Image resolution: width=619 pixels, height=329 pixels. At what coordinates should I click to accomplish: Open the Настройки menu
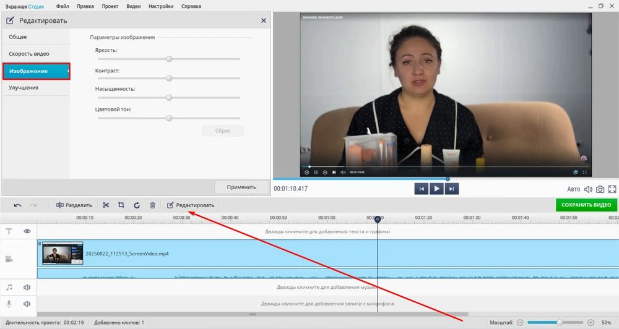[x=161, y=6]
